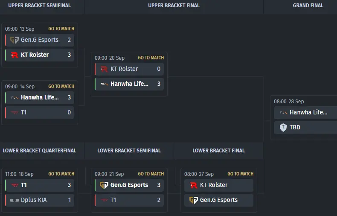Open Go To Match for 13 Sep match
This screenshot has height=216, width=337.
[x=61, y=29]
